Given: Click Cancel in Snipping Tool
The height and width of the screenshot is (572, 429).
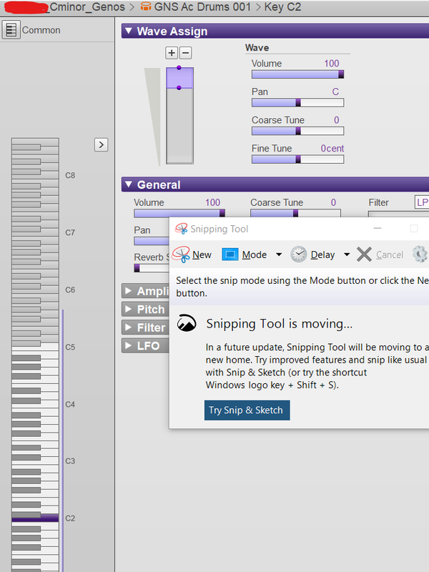Looking at the screenshot, I should [x=380, y=255].
